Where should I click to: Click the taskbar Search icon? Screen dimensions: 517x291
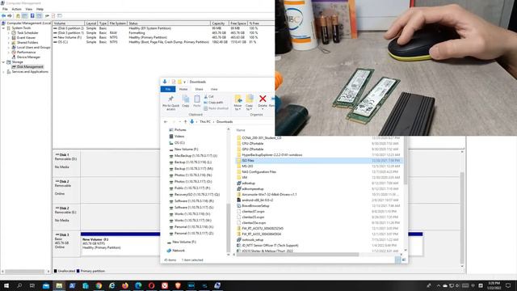click(x=19, y=285)
